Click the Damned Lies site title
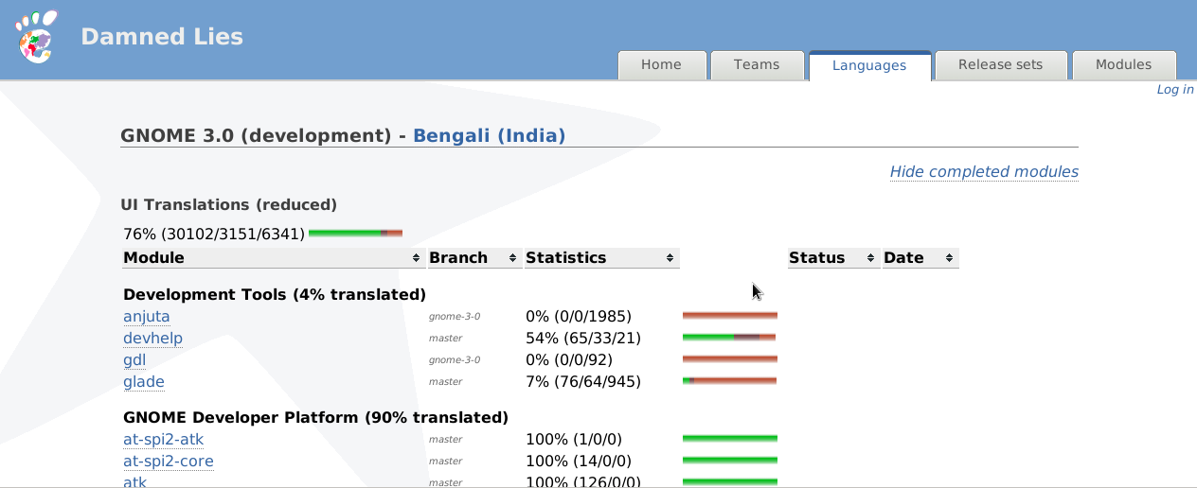The image size is (1197, 488). click(162, 37)
